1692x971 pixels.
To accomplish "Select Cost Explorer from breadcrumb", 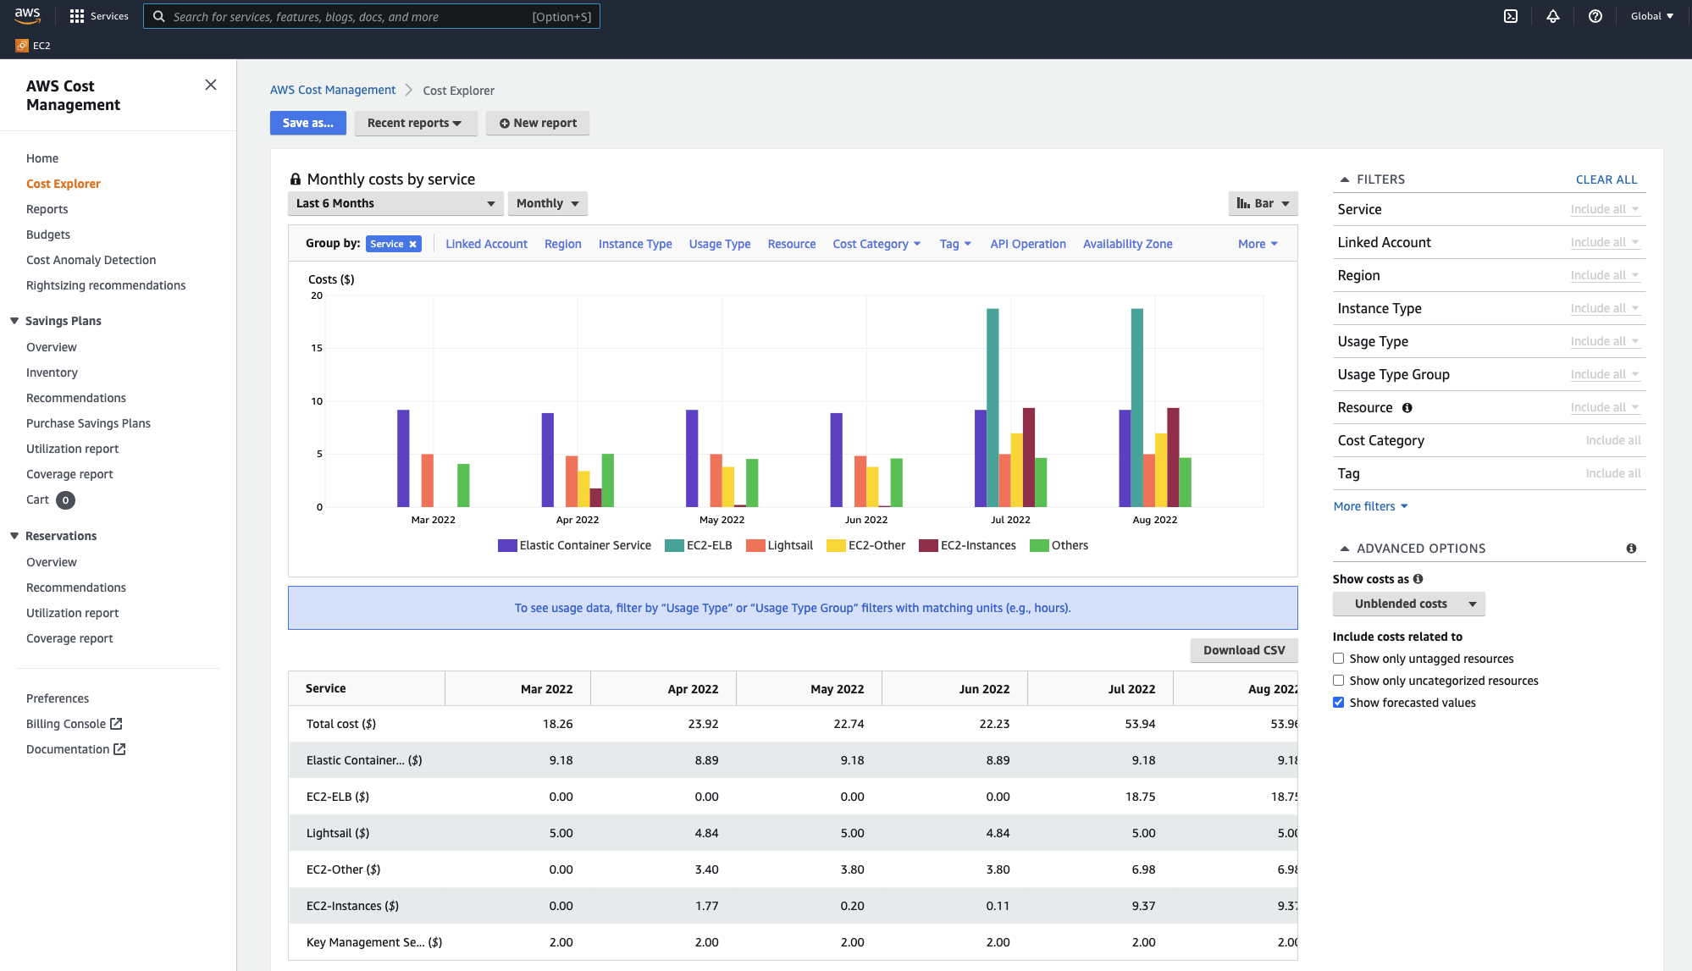I will (458, 90).
